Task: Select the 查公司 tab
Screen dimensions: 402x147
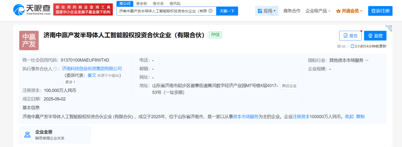Action: tap(125, 4)
